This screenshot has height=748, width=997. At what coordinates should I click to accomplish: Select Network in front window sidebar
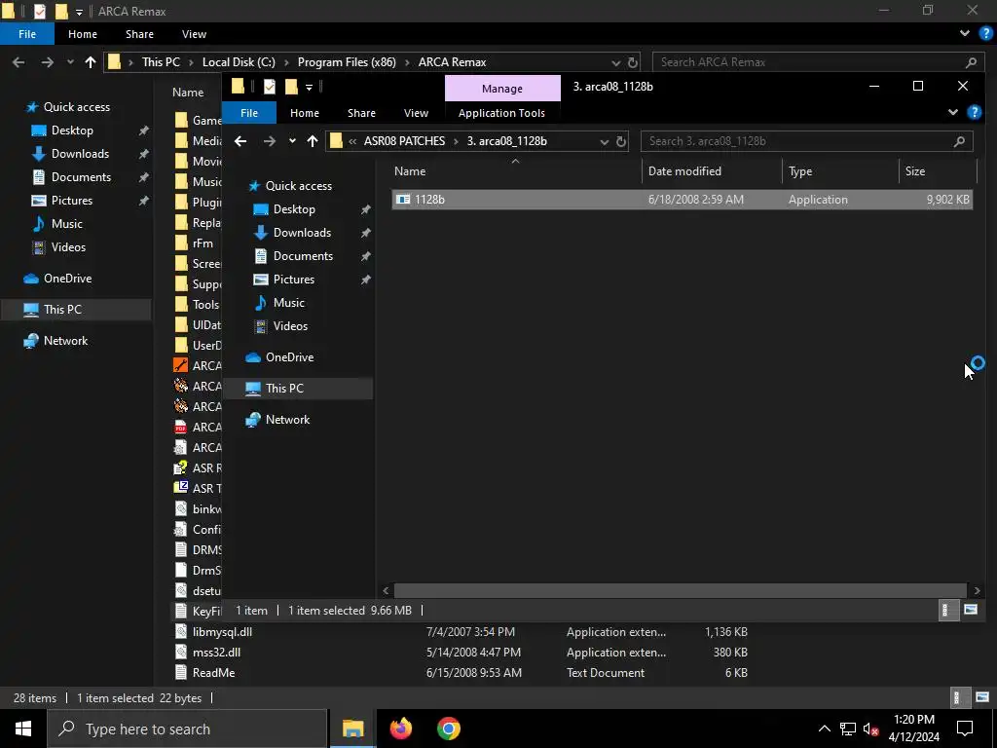tap(287, 420)
